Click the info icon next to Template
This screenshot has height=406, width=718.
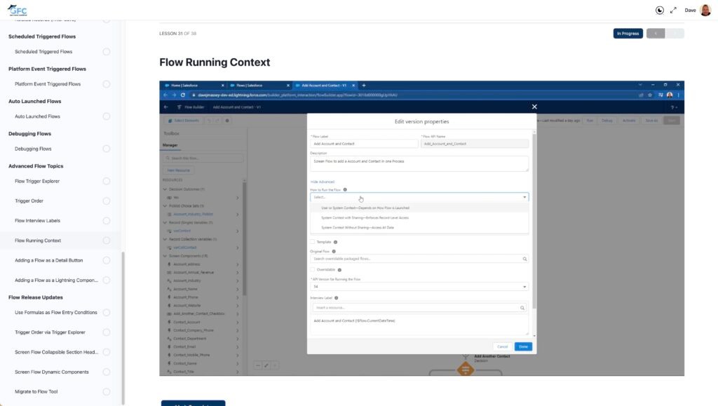pyautogui.click(x=335, y=242)
